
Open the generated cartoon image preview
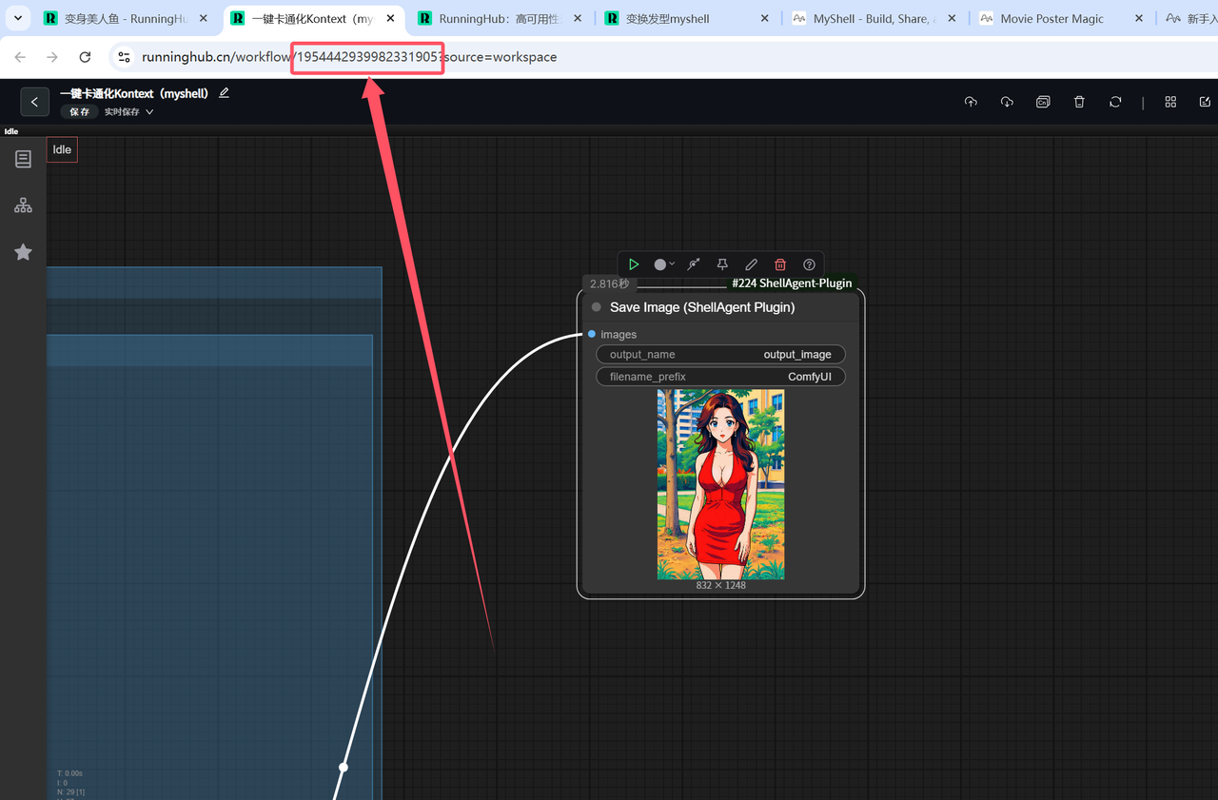720,484
